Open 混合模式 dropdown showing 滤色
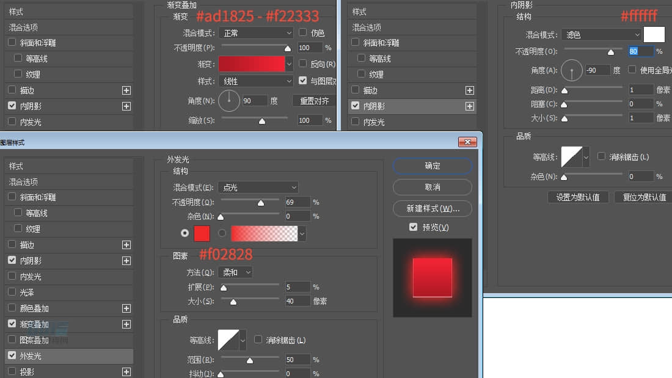This screenshot has height=378, width=672. pyautogui.click(x=601, y=35)
